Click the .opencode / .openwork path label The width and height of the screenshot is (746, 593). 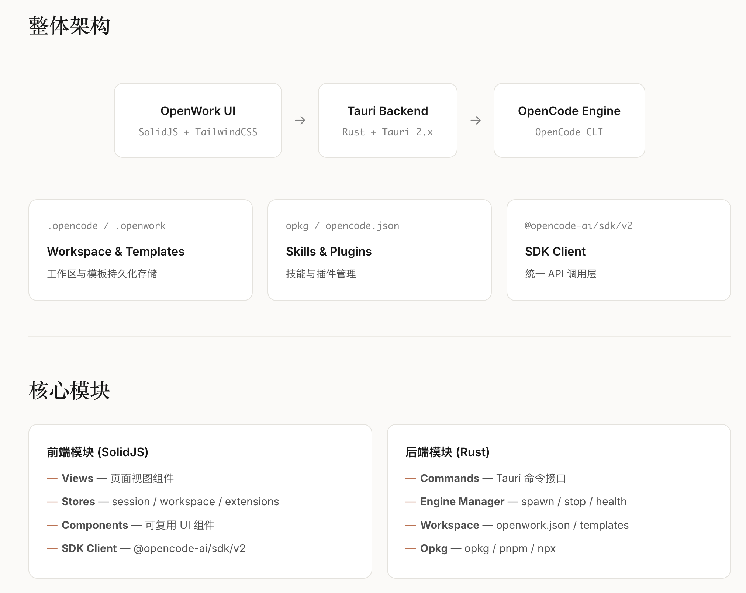(106, 226)
